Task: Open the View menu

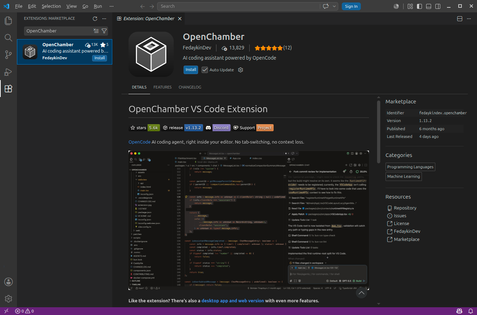Action: click(x=71, y=6)
